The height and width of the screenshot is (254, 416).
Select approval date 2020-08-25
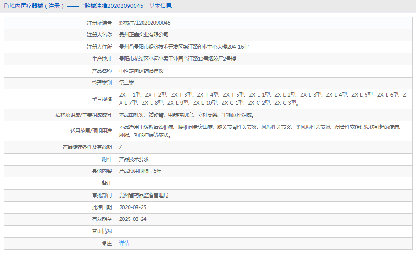[133, 207]
